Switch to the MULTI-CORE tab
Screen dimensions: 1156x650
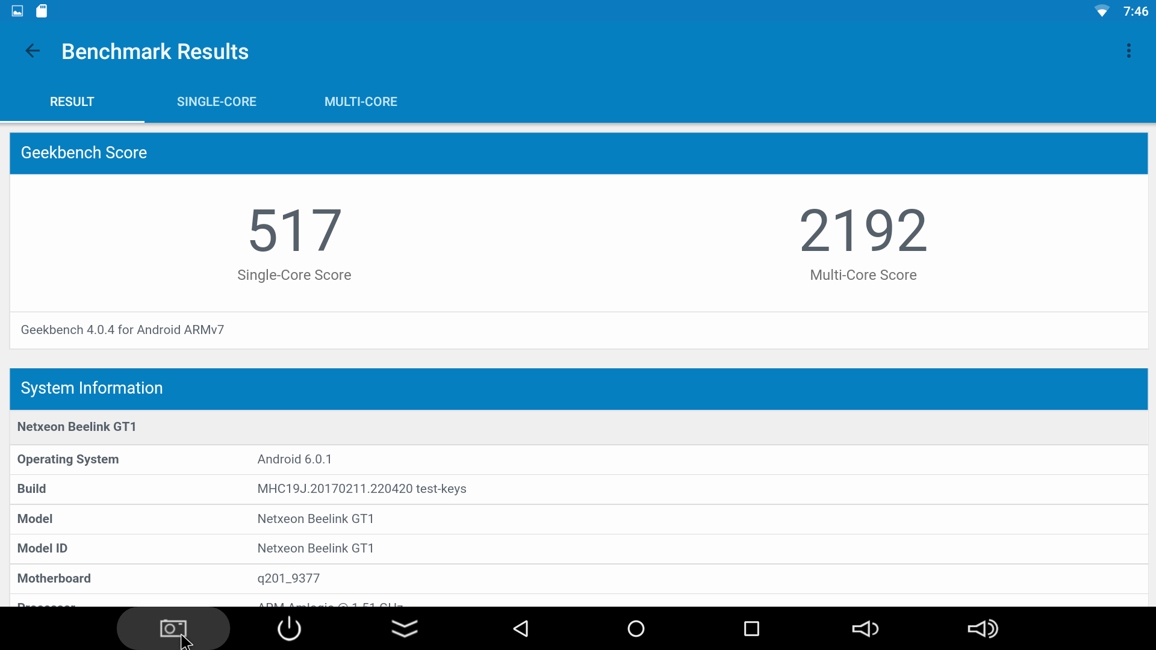361,102
